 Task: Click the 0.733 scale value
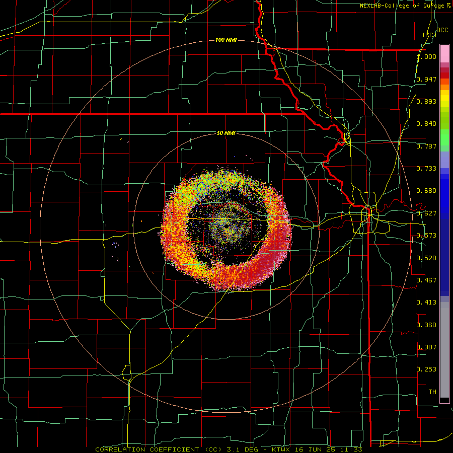(426, 169)
